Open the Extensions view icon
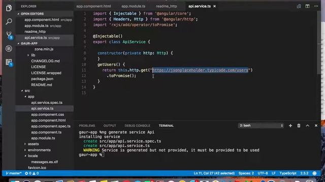 pos(9,62)
